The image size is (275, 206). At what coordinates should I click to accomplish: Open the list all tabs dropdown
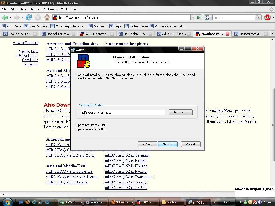pyautogui.click(x=273, y=34)
